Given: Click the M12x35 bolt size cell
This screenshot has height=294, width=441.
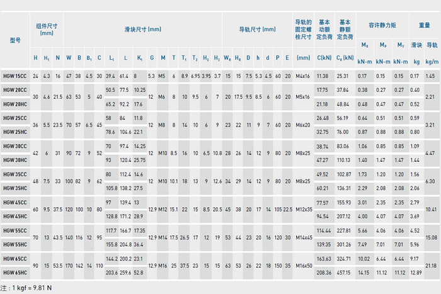Looking at the screenshot, I should click(x=304, y=210).
